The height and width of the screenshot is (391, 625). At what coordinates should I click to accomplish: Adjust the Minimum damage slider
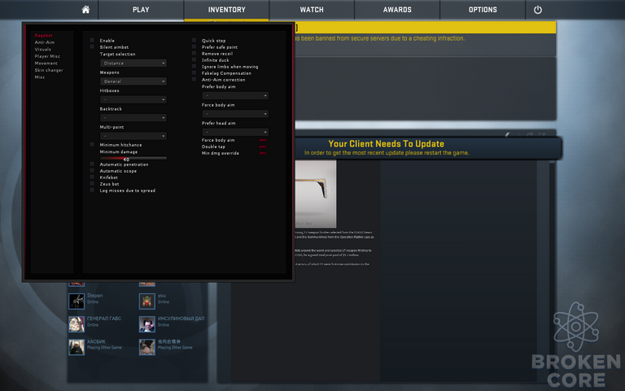[133, 158]
